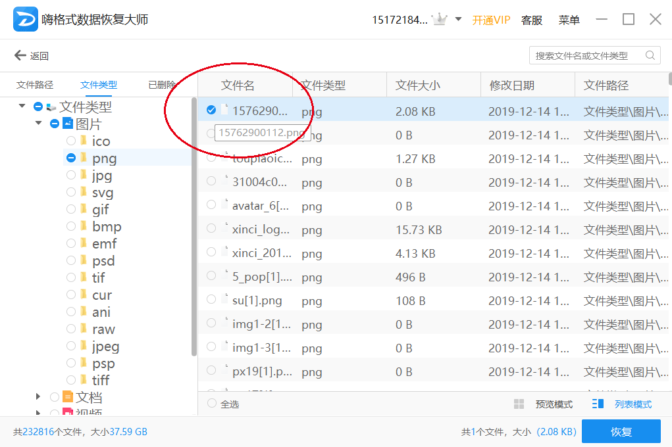This screenshot has height=447, width=672.
Task: Uncheck the 1576290... file checkbox
Action: point(211,110)
